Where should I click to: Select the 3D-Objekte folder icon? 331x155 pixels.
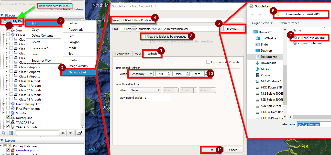(x=258, y=38)
